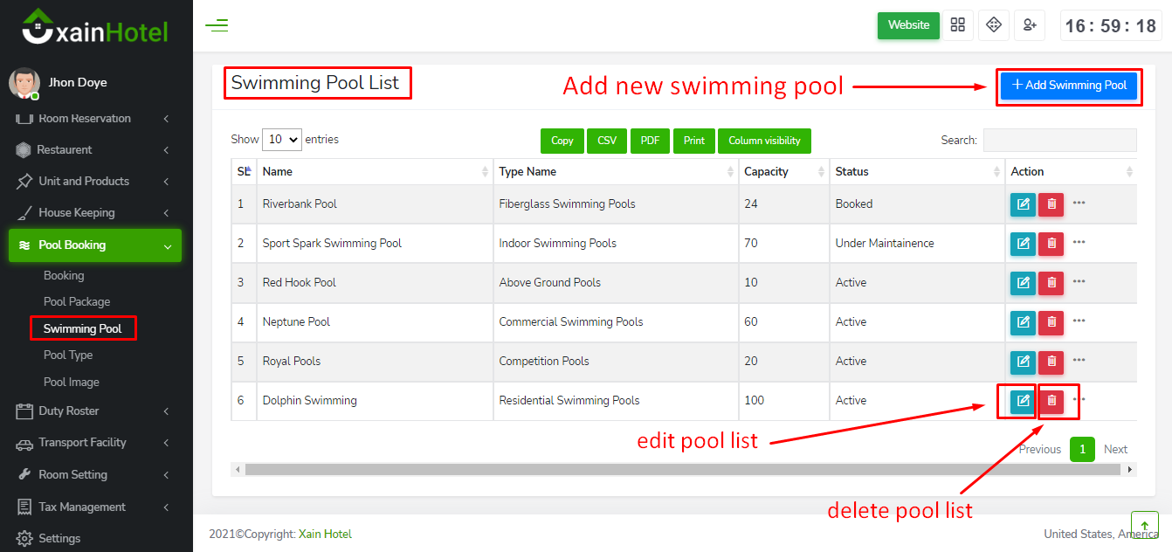Go to Pool Package page
Image resolution: width=1172 pixels, height=552 pixels.
click(x=77, y=302)
